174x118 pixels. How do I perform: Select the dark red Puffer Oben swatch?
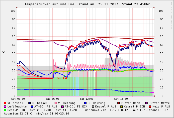(118, 103)
